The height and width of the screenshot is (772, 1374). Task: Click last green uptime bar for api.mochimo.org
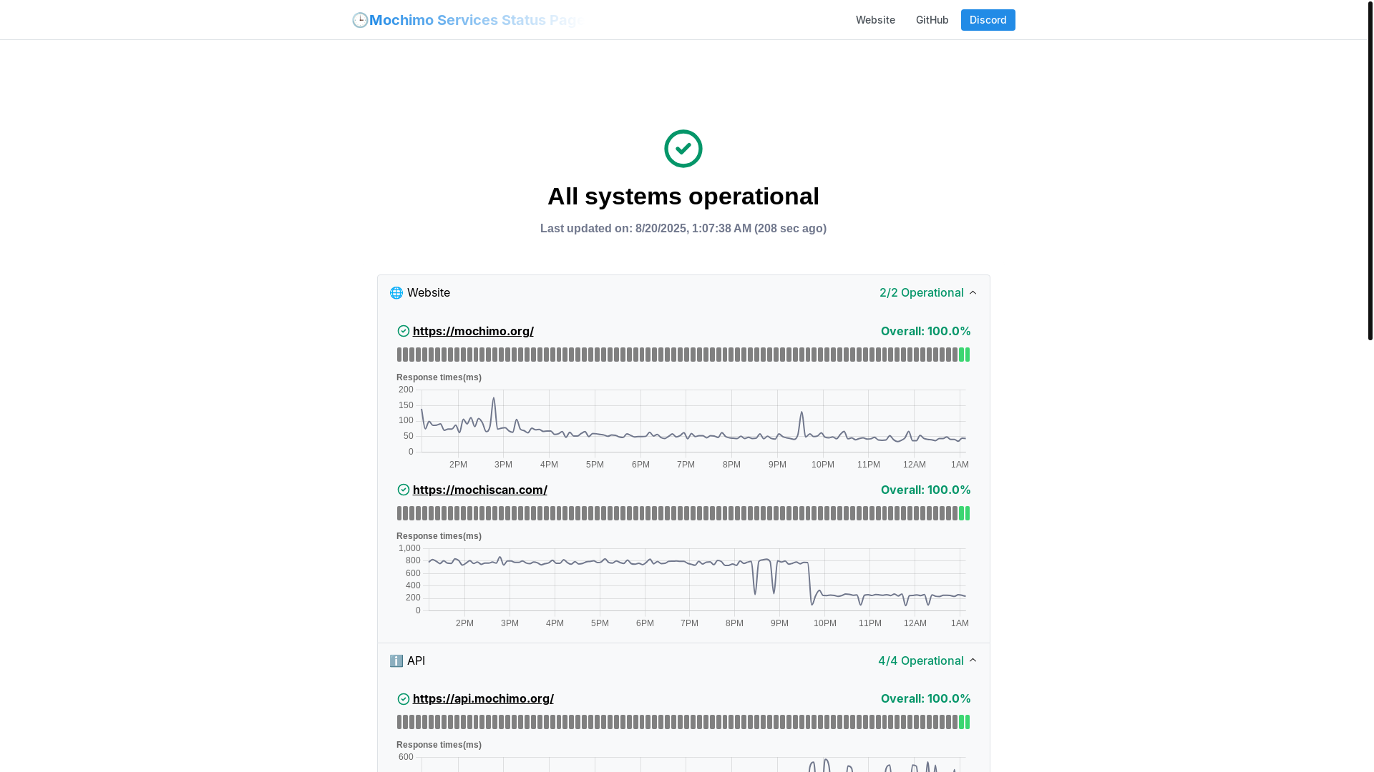pos(968,722)
